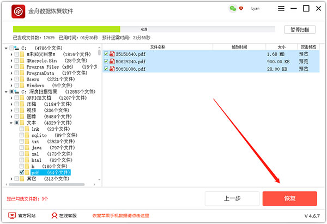Screen dimensions: 327x224
Task: Click the red 恢复 button
Action: point(289,198)
